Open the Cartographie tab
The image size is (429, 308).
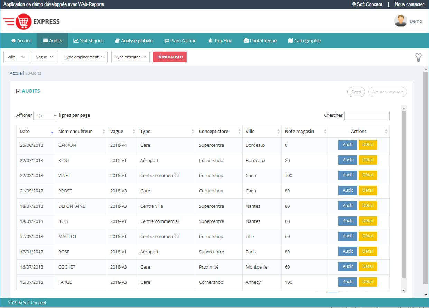(x=305, y=41)
